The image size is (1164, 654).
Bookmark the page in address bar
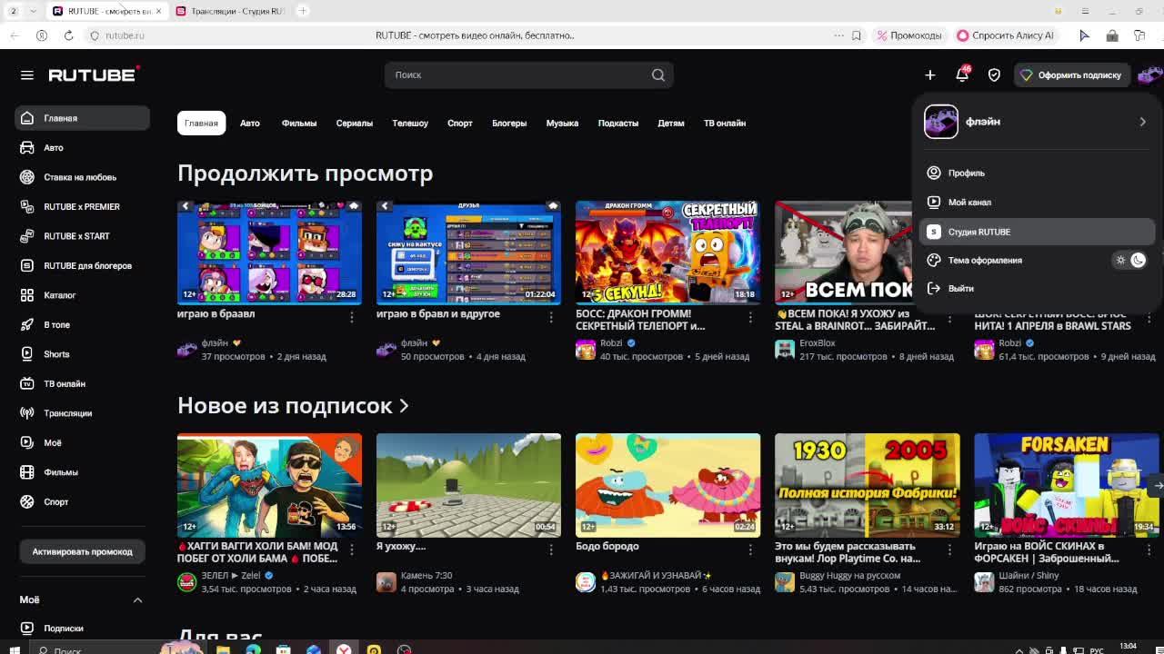[x=856, y=35]
